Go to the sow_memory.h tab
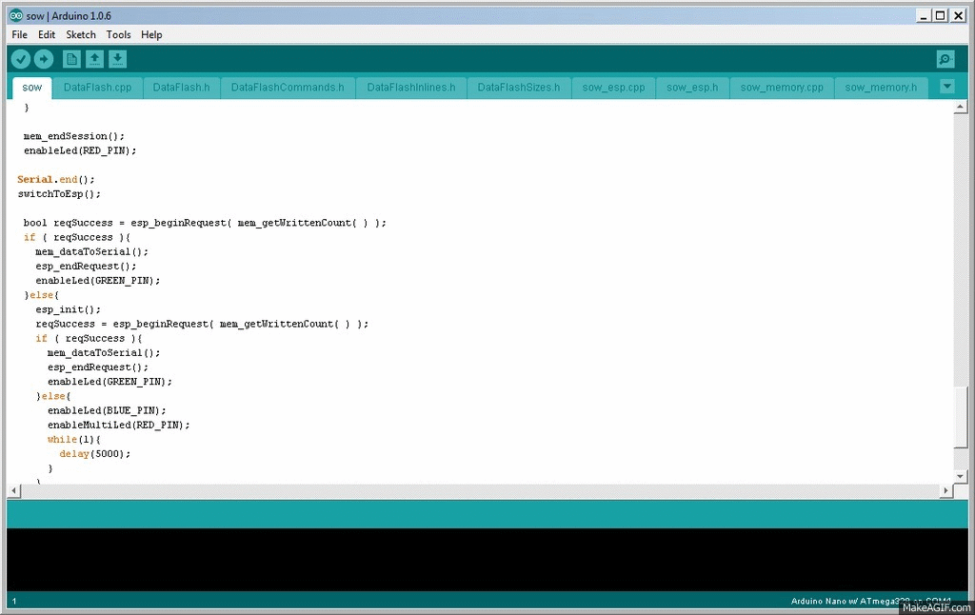 (x=881, y=88)
